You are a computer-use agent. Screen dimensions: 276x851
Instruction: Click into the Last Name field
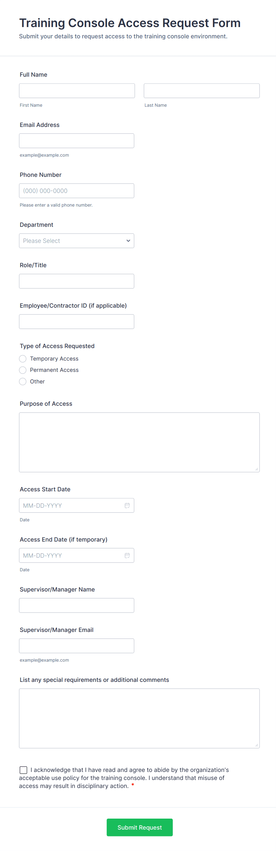click(202, 91)
